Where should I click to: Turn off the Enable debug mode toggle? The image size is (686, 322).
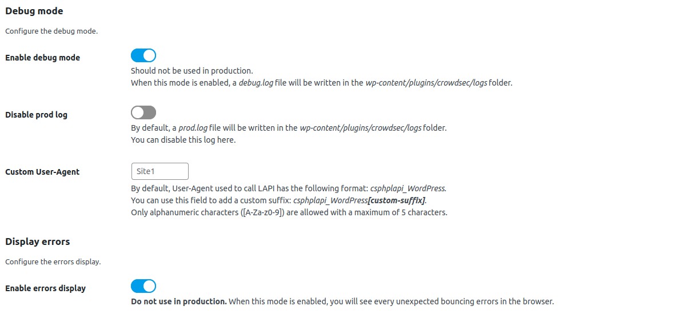[x=143, y=55]
